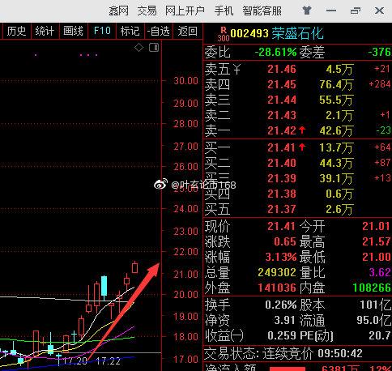This screenshot has height=371, width=392.
Task: Open F10 company information
Action: pyautogui.click(x=102, y=31)
